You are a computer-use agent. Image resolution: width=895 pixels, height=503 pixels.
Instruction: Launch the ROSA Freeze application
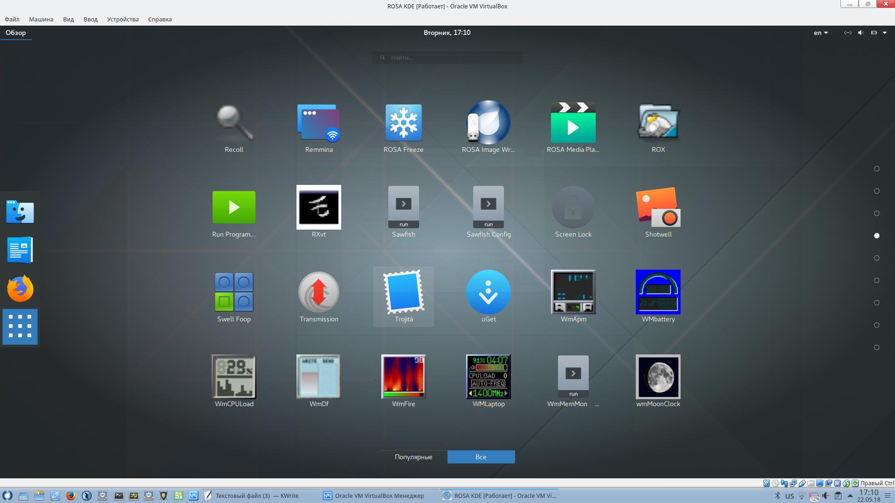coord(403,123)
